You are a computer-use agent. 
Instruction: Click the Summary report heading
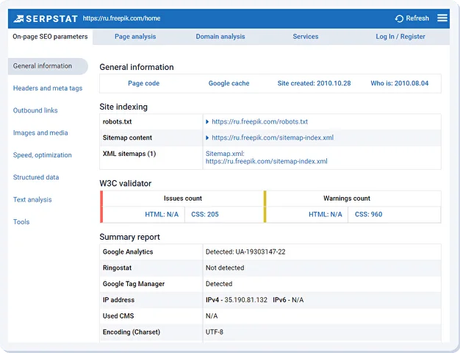pos(129,237)
